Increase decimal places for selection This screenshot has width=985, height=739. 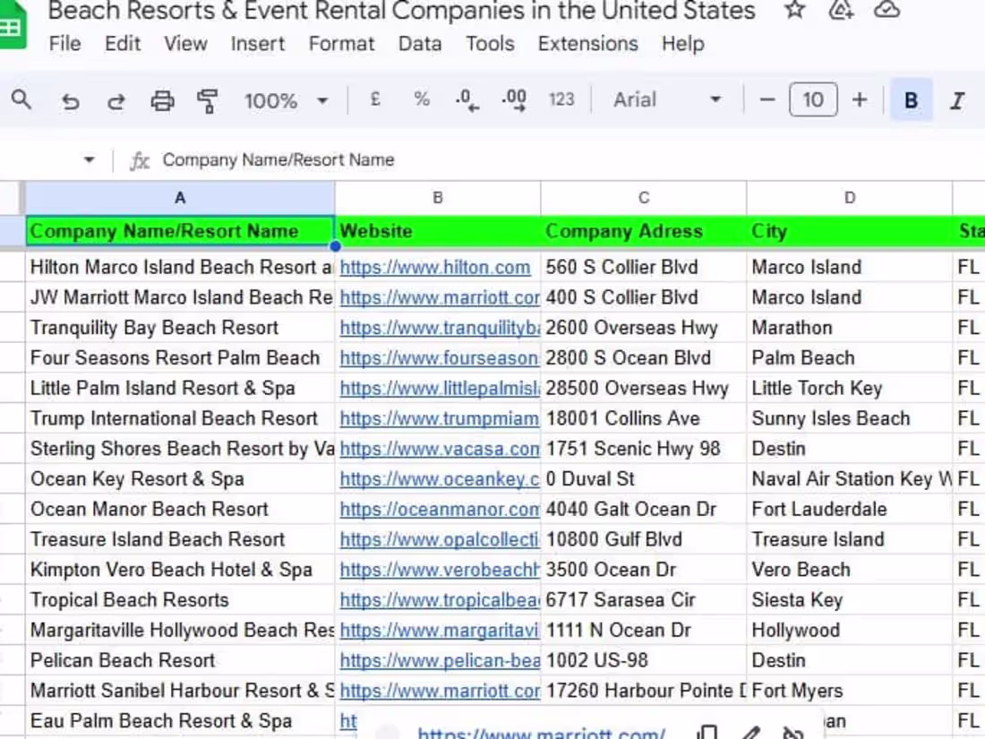[513, 100]
